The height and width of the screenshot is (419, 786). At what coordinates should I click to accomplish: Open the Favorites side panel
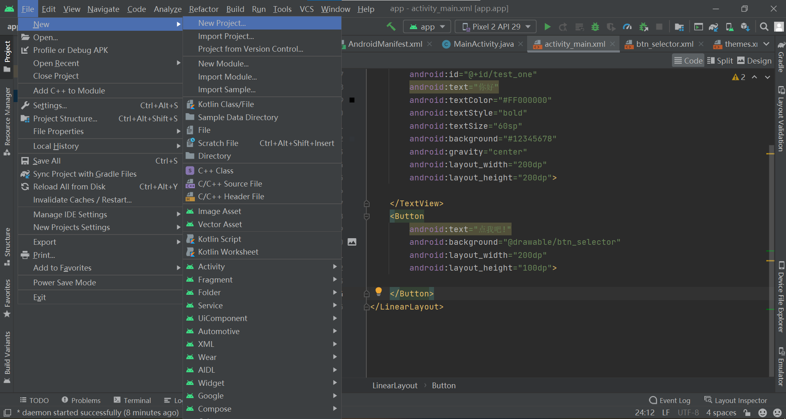(x=7, y=298)
